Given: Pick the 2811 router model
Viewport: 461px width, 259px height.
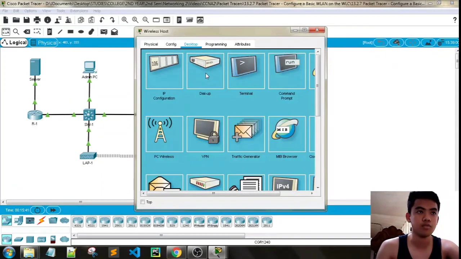Looking at the screenshot, I should pyautogui.click(x=267, y=222).
